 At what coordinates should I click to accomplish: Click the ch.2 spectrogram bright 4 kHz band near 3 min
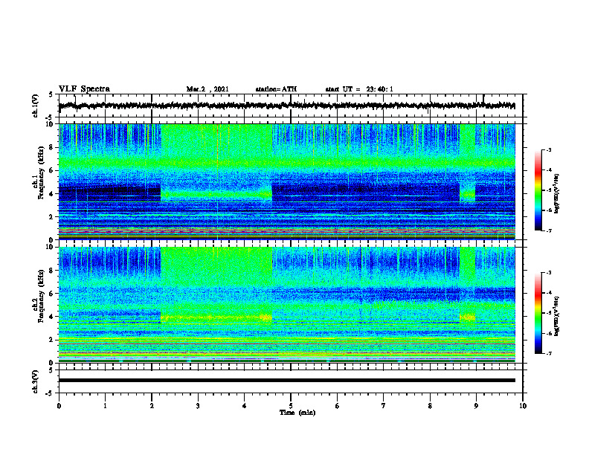coord(216,317)
